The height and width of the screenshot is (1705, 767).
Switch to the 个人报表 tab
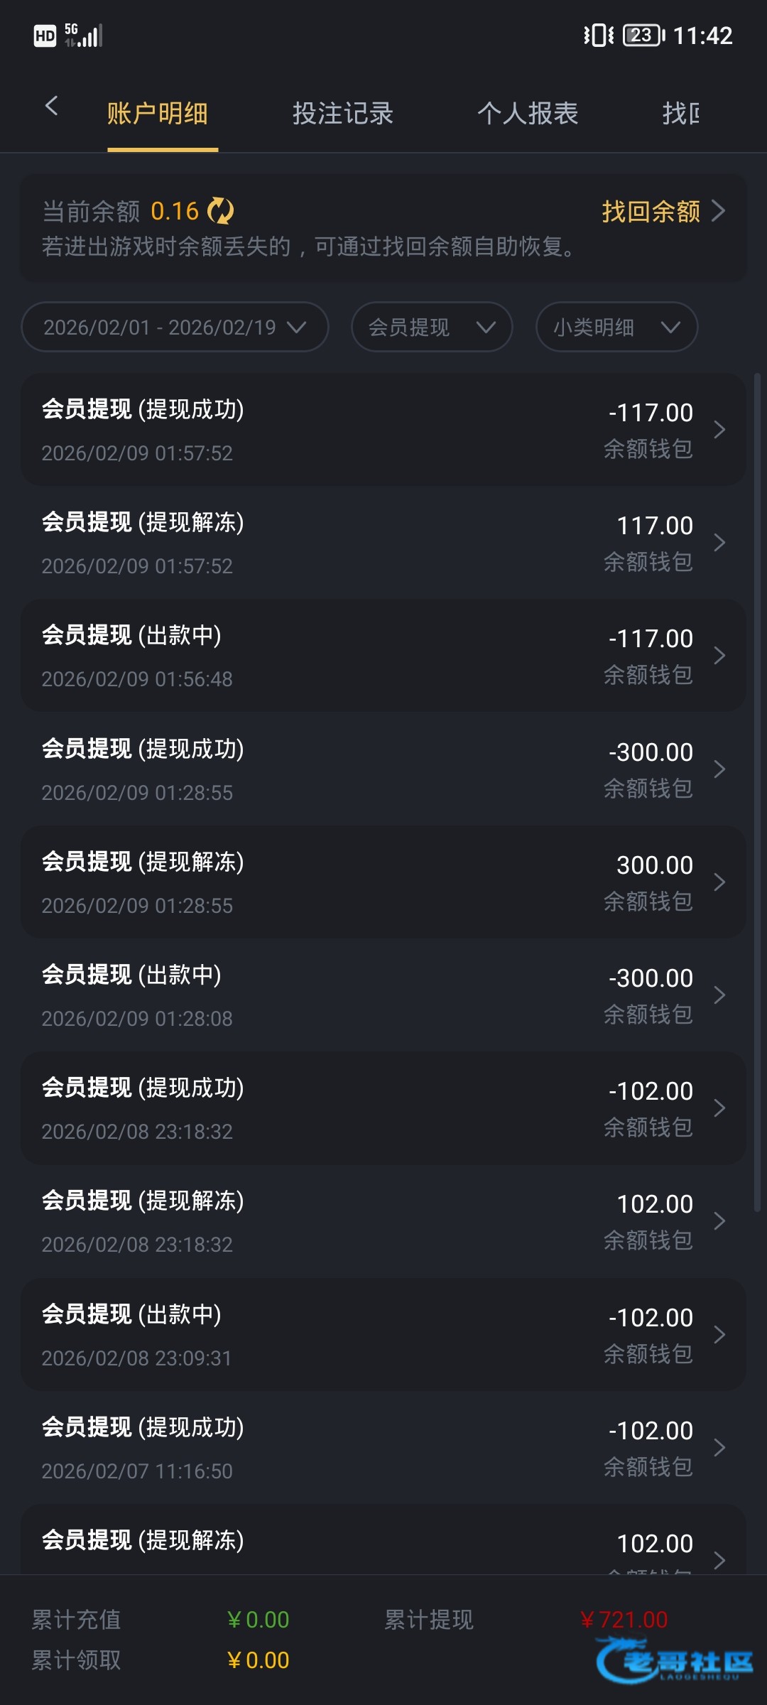pyautogui.click(x=528, y=114)
